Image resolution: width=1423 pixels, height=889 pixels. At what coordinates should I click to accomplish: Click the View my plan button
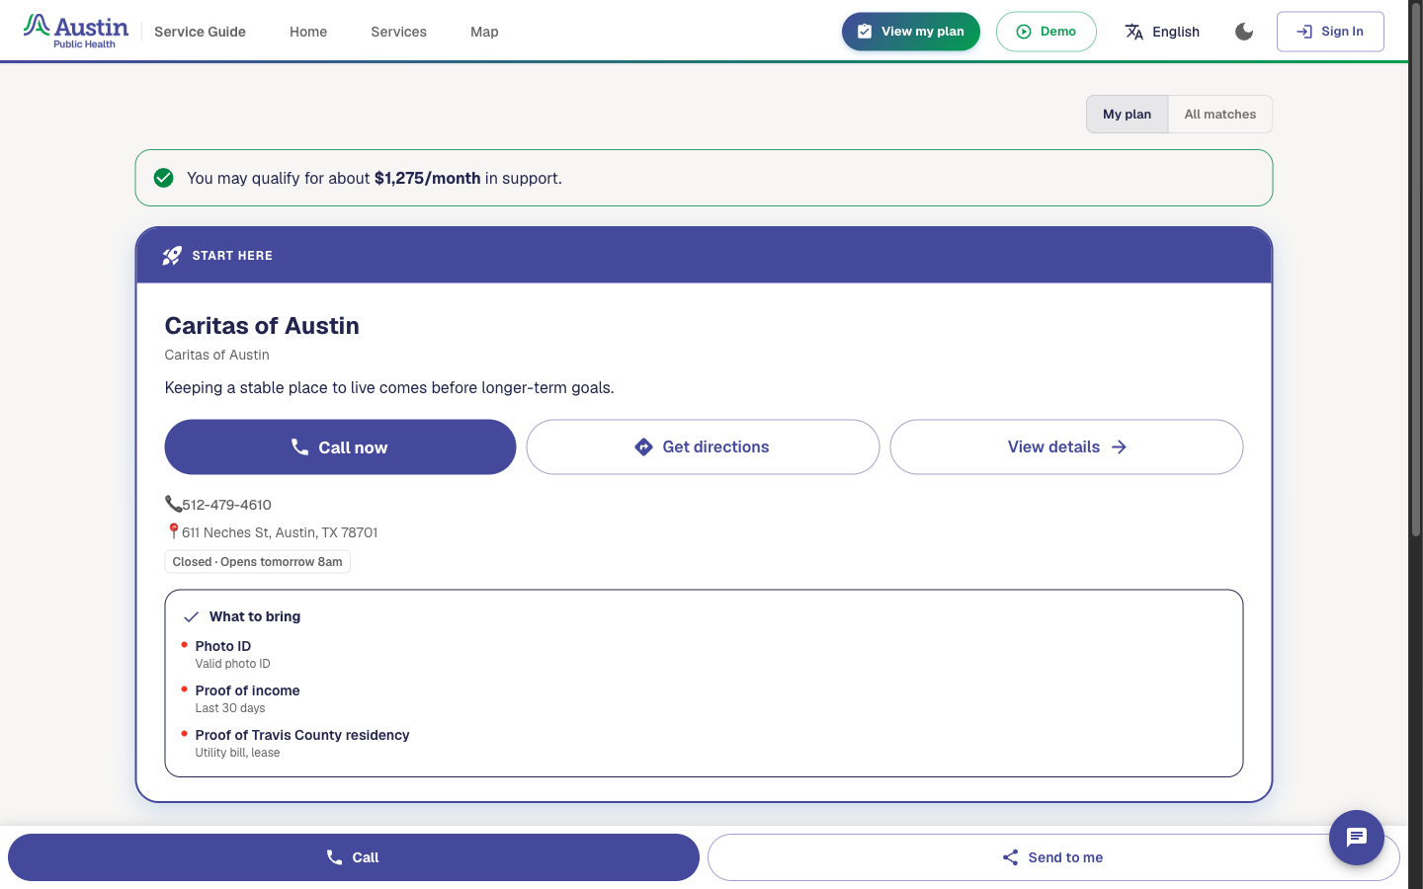point(911,32)
